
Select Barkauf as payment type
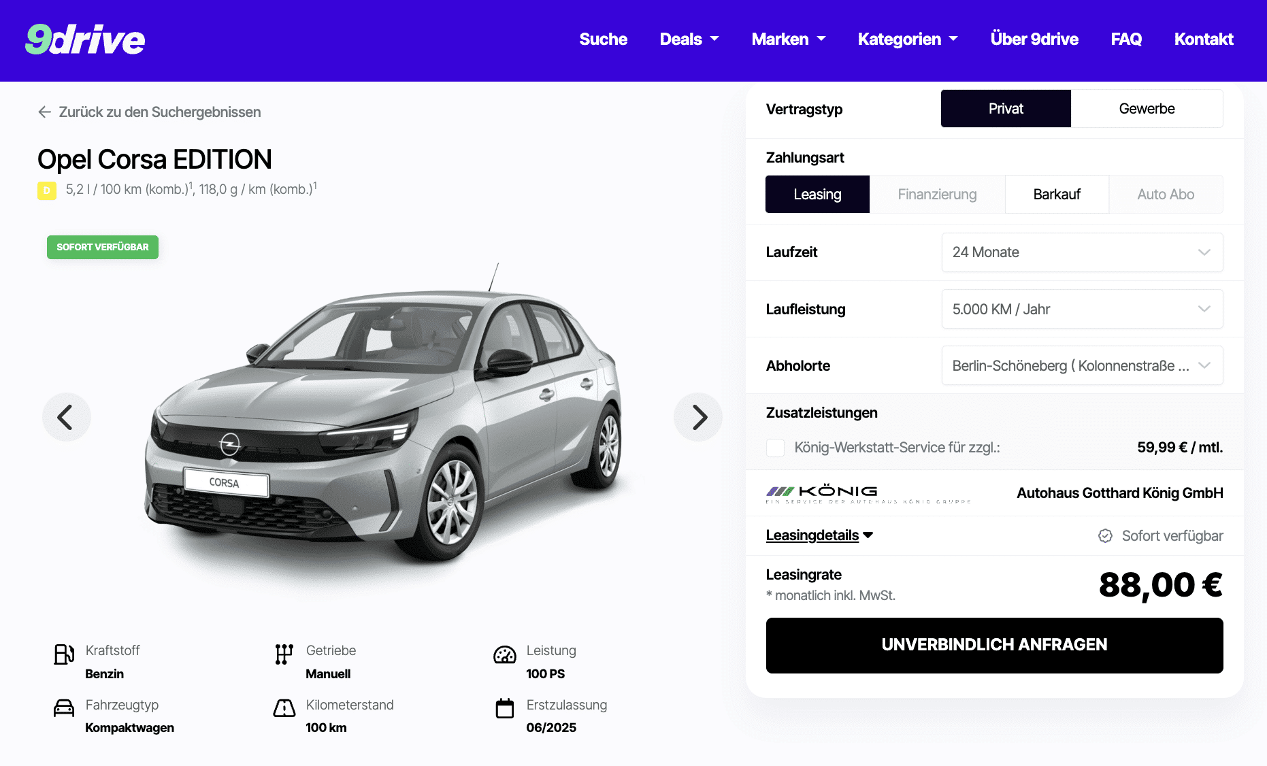(x=1057, y=195)
